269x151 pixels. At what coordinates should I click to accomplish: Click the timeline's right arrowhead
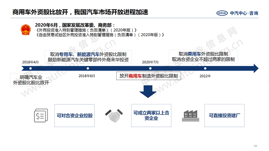point(256,68)
